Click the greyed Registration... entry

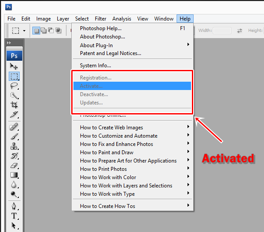pyautogui.click(x=132, y=78)
